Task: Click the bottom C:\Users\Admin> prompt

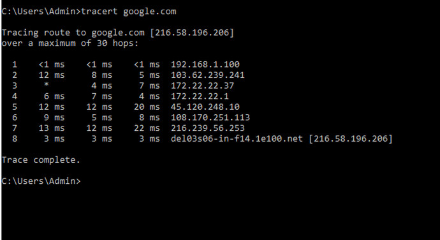Action: [x=41, y=181]
